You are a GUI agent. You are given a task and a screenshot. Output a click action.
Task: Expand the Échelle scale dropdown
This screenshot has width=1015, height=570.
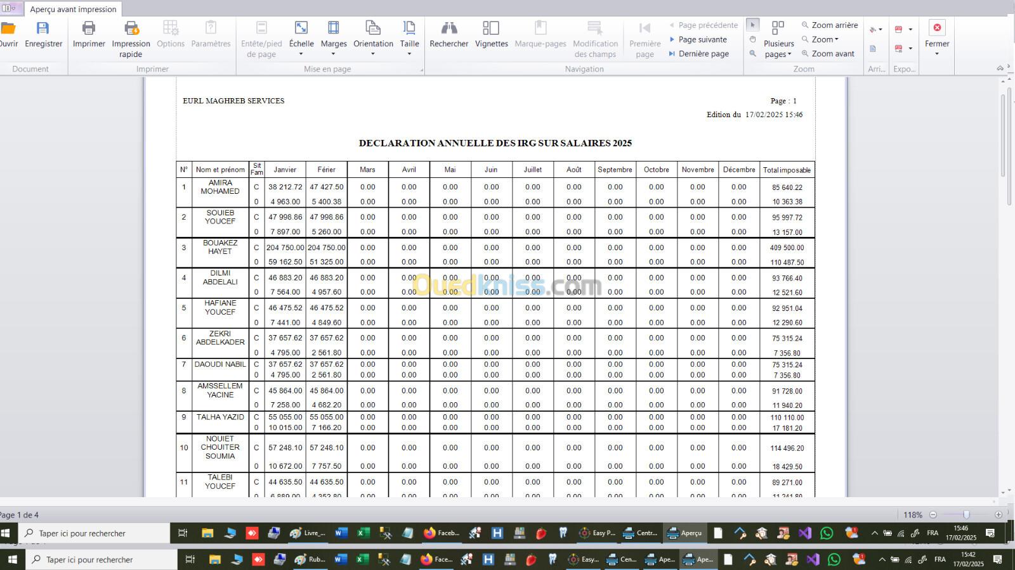coord(301,54)
